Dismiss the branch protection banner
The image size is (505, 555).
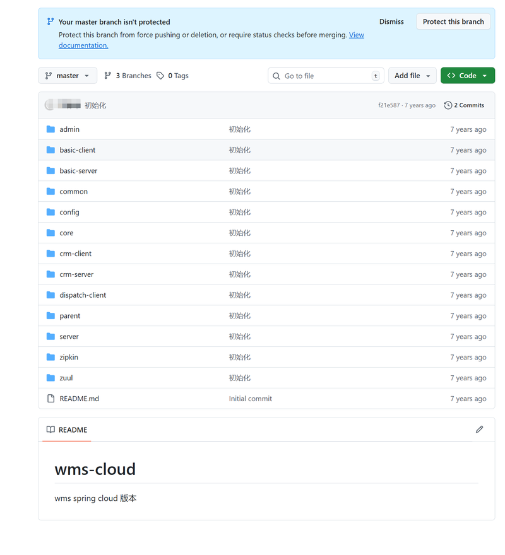click(391, 21)
